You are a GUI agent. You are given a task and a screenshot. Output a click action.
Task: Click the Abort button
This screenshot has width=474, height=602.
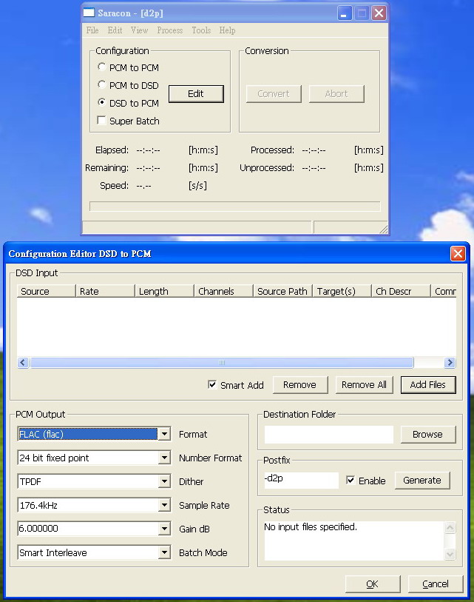336,94
